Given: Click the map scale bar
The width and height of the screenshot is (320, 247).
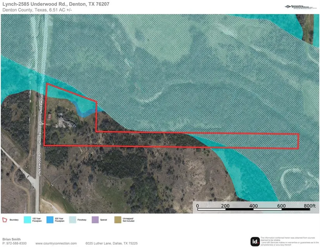Looking at the screenshot, I should [x=254, y=211].
